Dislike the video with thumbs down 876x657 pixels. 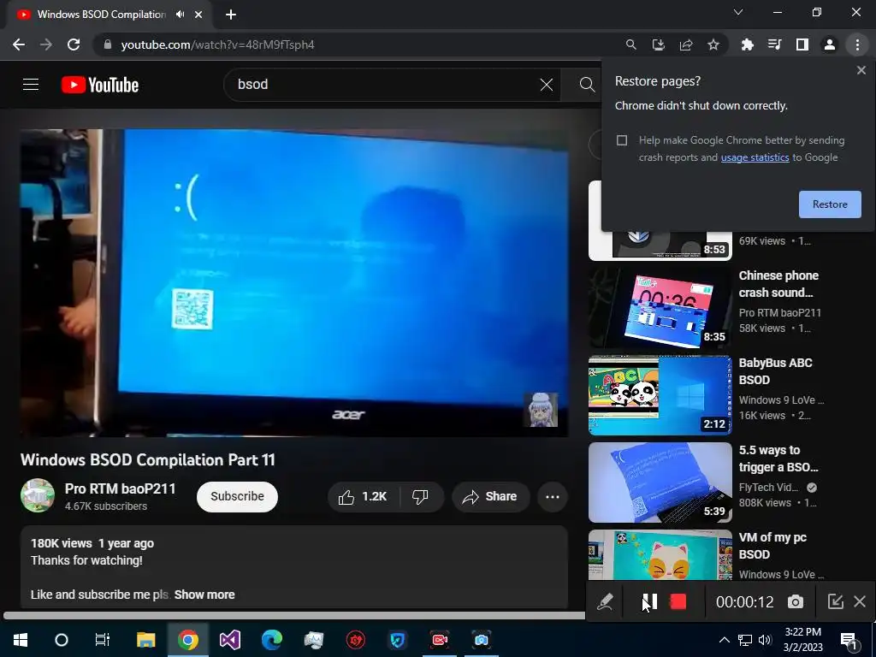[420, 497]
